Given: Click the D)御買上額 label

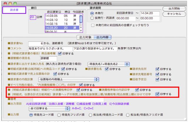Looking at the screenshot, I should (x=99, y=104).
